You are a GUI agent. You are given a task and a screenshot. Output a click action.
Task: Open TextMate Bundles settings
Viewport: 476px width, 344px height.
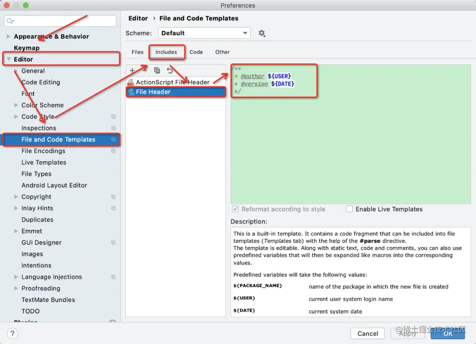tap(48, 300)
